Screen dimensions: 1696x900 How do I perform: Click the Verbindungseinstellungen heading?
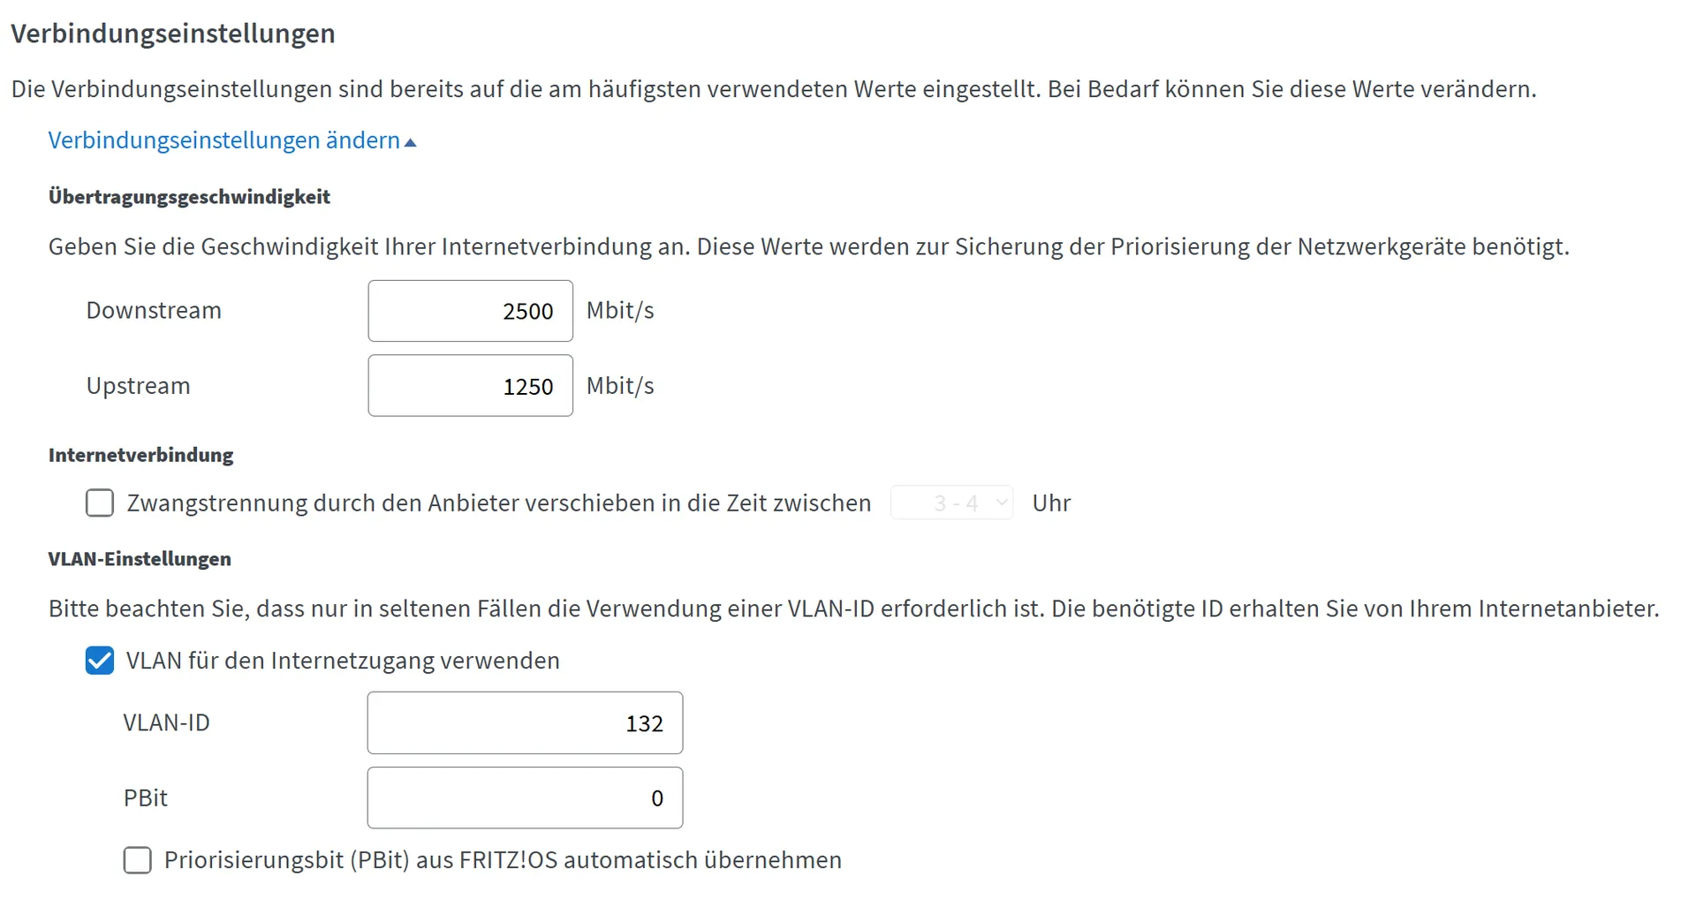click(x=173, y=34)
